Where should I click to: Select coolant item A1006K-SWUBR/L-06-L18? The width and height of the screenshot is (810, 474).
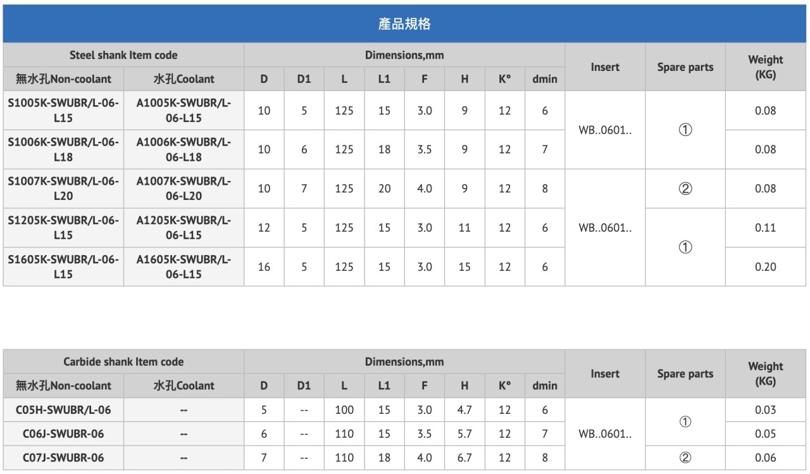coord(184,149)
